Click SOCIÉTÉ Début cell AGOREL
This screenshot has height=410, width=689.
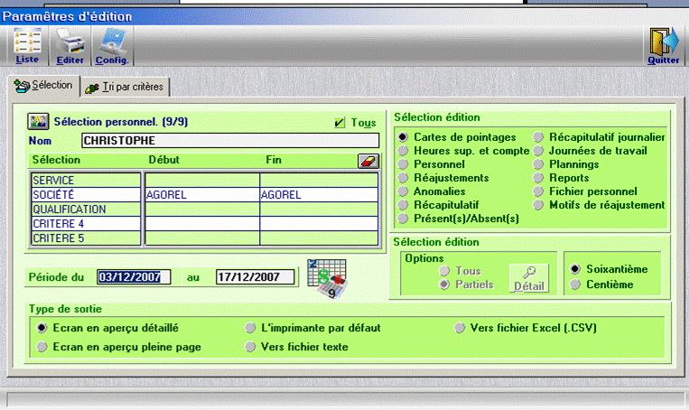[202, 195]
